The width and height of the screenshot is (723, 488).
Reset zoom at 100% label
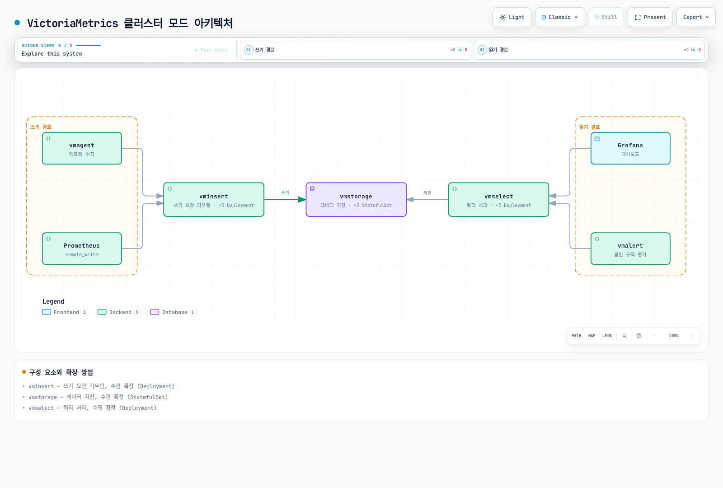tap(673, 336)
